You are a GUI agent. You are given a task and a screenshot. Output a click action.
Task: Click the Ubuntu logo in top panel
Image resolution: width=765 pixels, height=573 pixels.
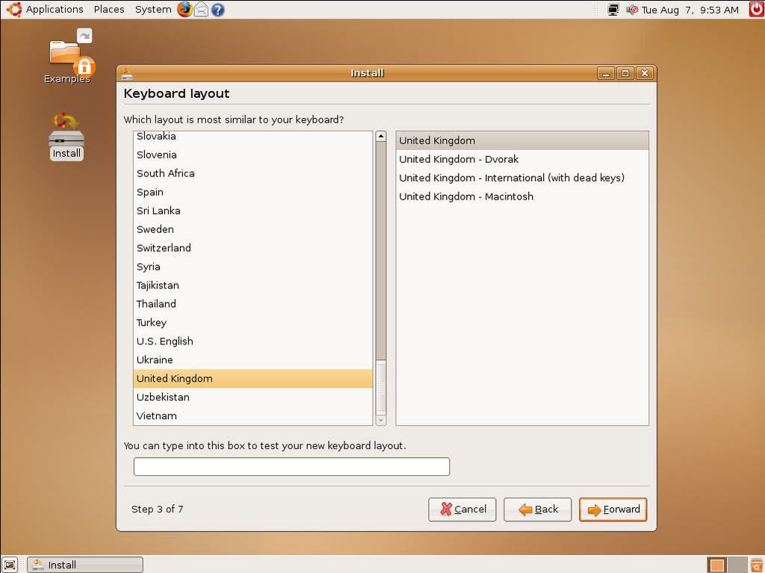coord(13,9)
